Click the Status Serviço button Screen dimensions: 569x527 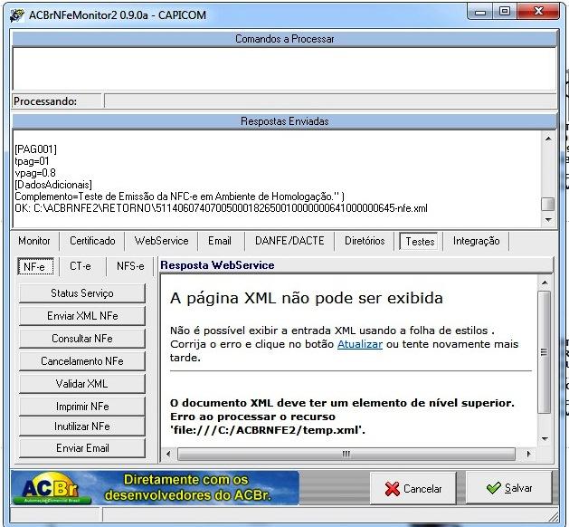82,293
